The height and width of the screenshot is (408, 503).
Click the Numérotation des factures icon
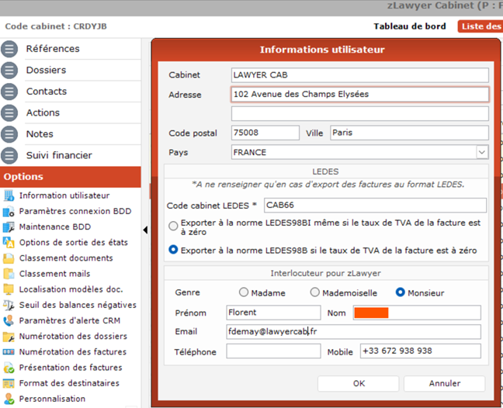click(9, 352)
